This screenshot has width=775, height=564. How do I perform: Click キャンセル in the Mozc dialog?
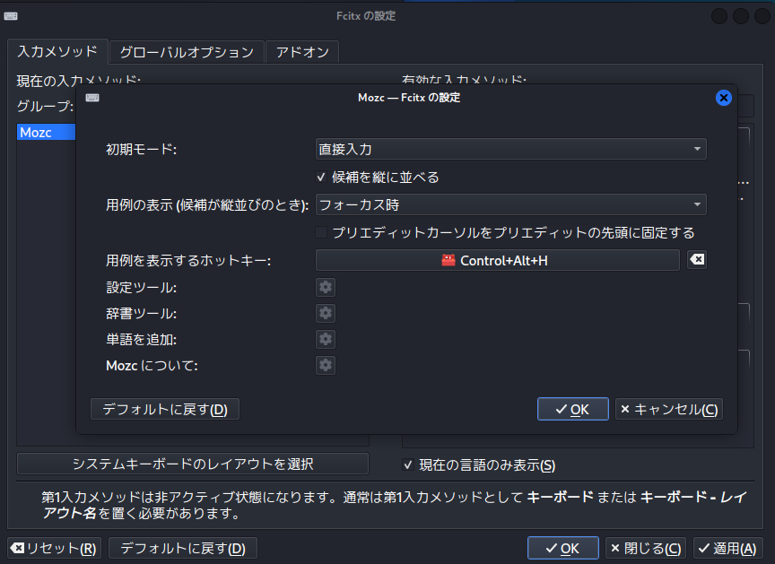tap(669, 410)
